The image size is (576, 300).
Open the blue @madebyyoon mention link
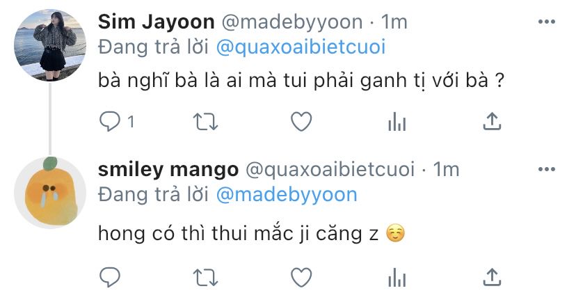(287, 195)
